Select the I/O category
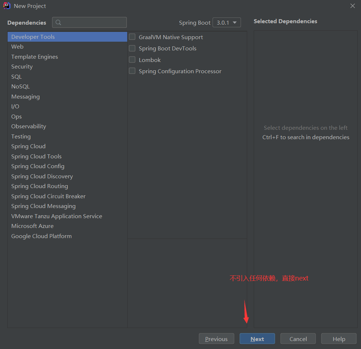The image size is (361, 349). point(67,106)
